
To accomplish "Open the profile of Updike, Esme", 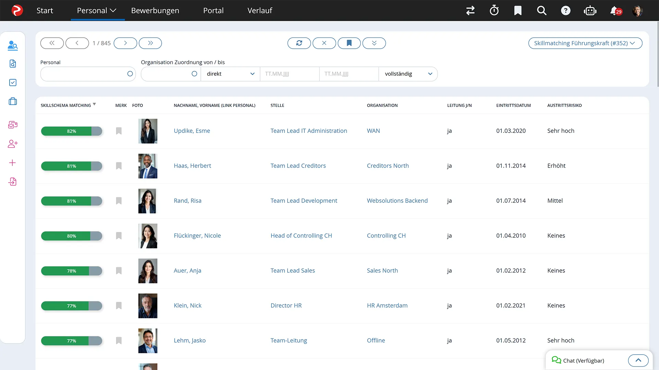I will coord(192,131).
